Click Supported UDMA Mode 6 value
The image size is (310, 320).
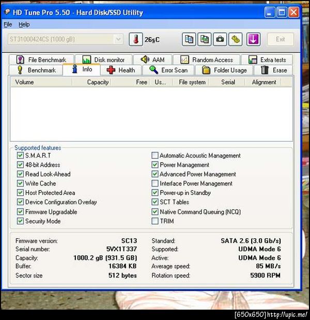coord(259,249)
